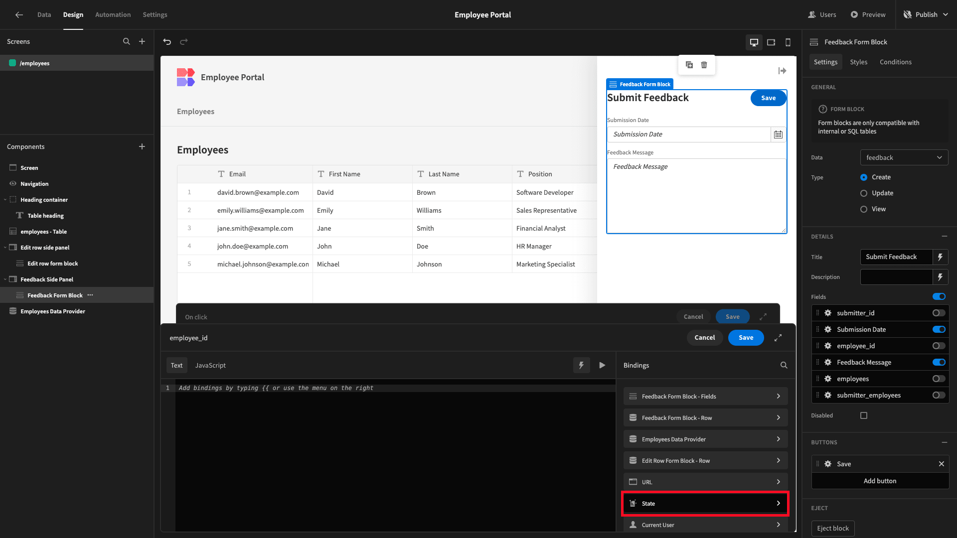
Task: Select the View type radio button
Action: pos(864,209)
